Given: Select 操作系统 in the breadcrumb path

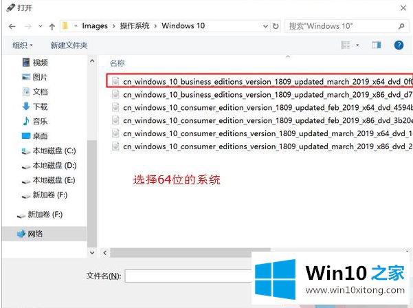Looking at the screenshot, I should [135, 26].
